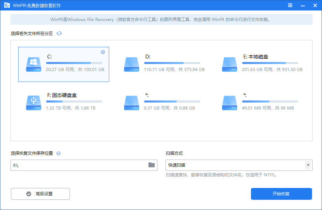
Task: Click the C: drive label
Action: [49, 57]
